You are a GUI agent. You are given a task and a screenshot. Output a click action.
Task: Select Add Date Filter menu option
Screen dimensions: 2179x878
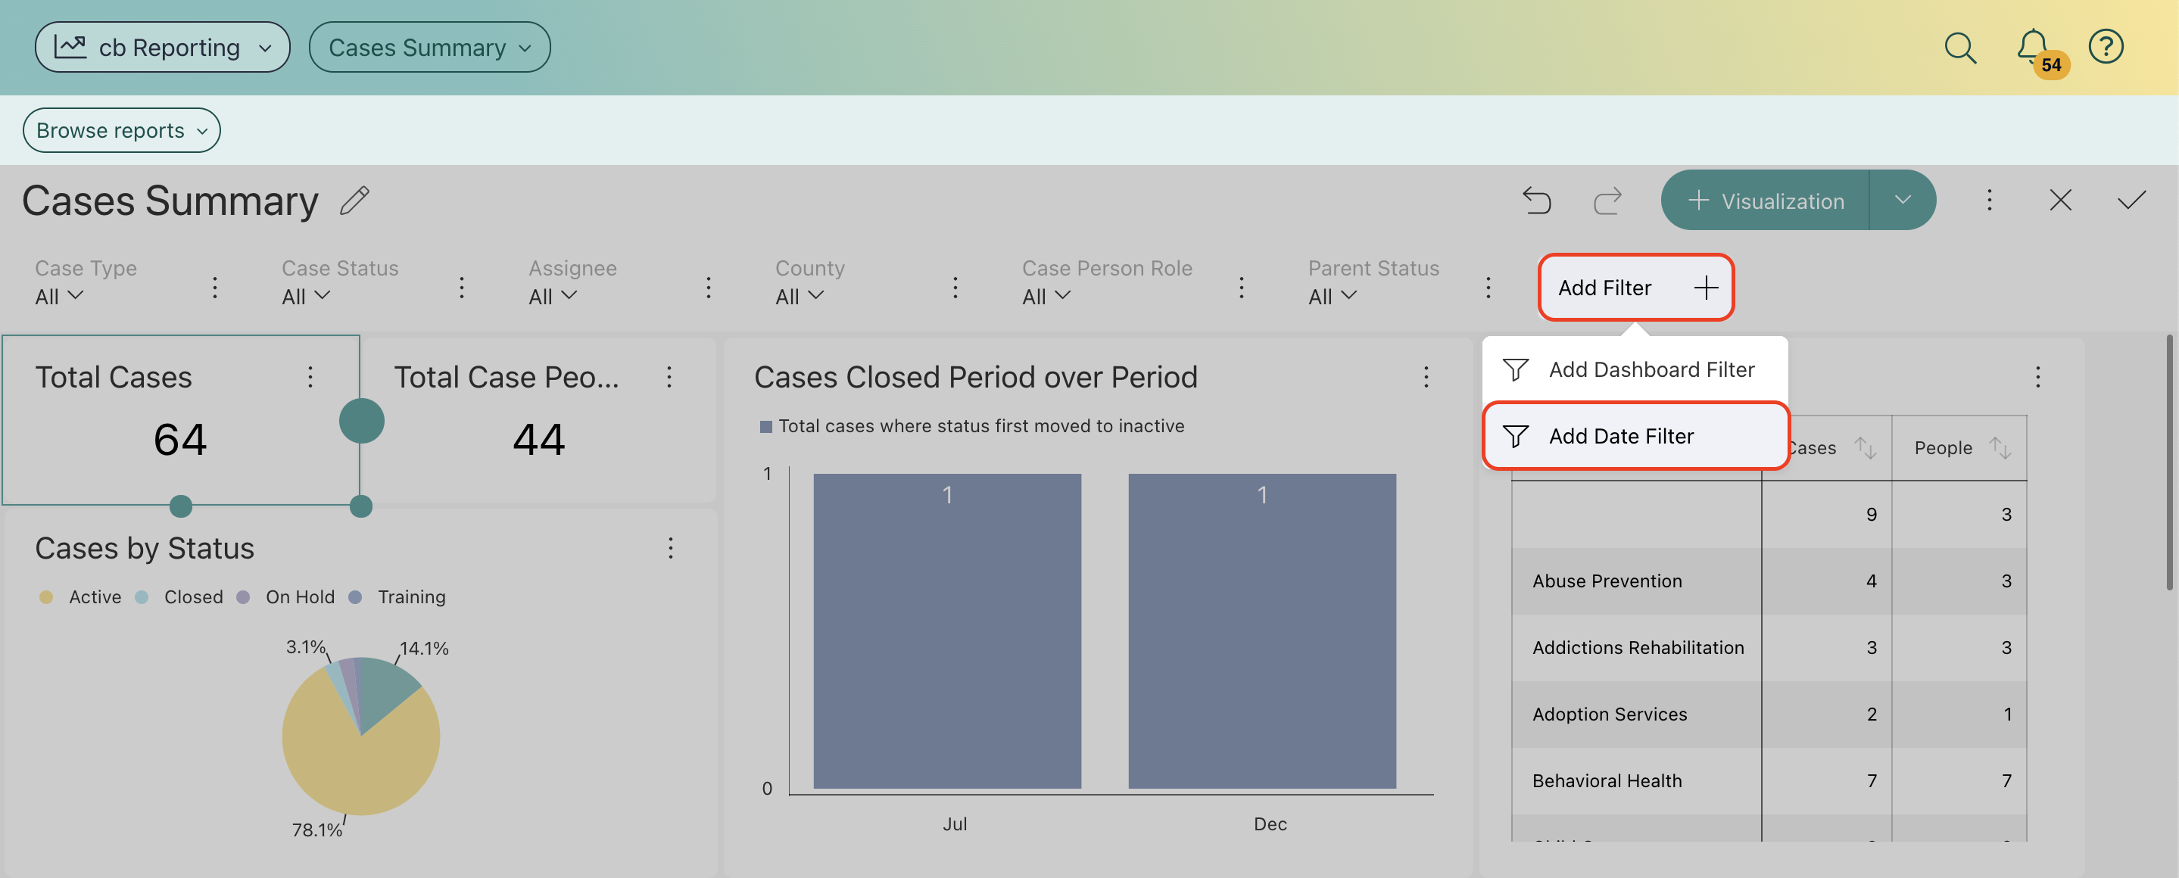pos(1620,437)
